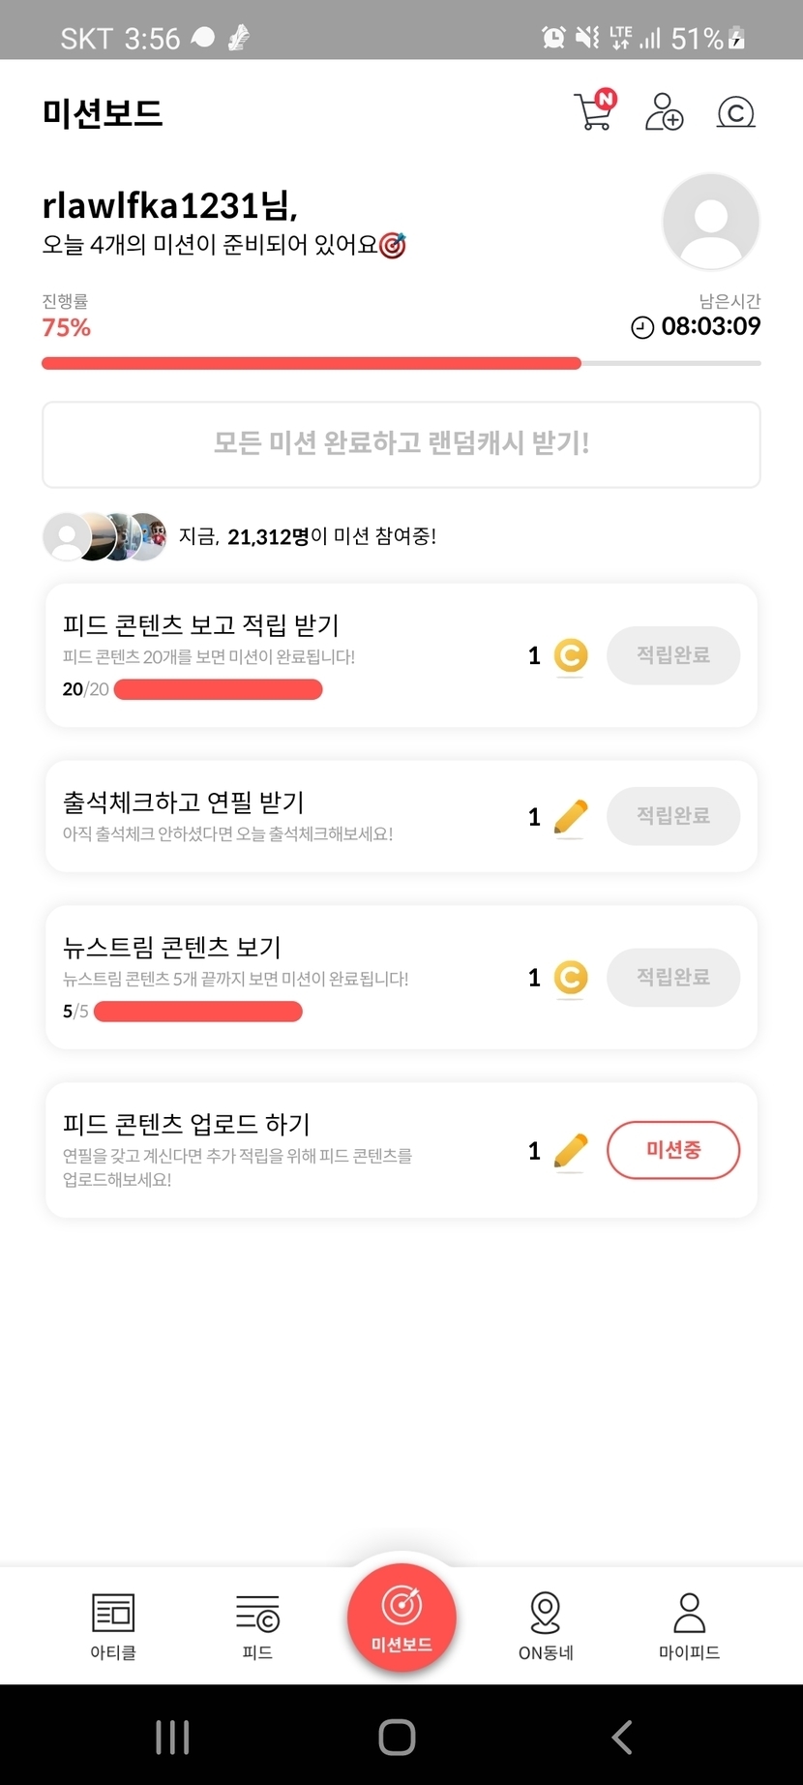Go to the 마이피드 tab
Viewport: 803px width, 1785px height.
pyautogui.click(x=689, y=1625)
